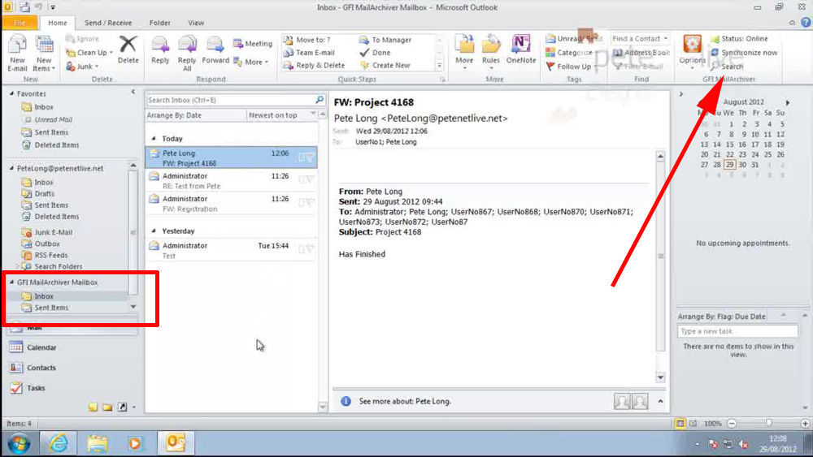The height and width of the screenshot is (457, 813).
Task: Flag the Pete Long 12:06 message
Action: tap(310, 157)
